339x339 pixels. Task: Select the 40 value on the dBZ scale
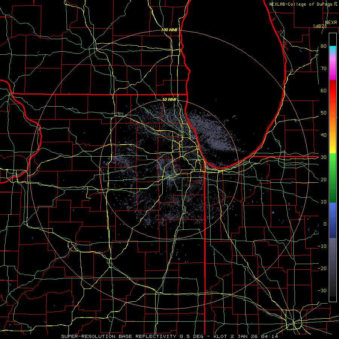pos(324,135)
